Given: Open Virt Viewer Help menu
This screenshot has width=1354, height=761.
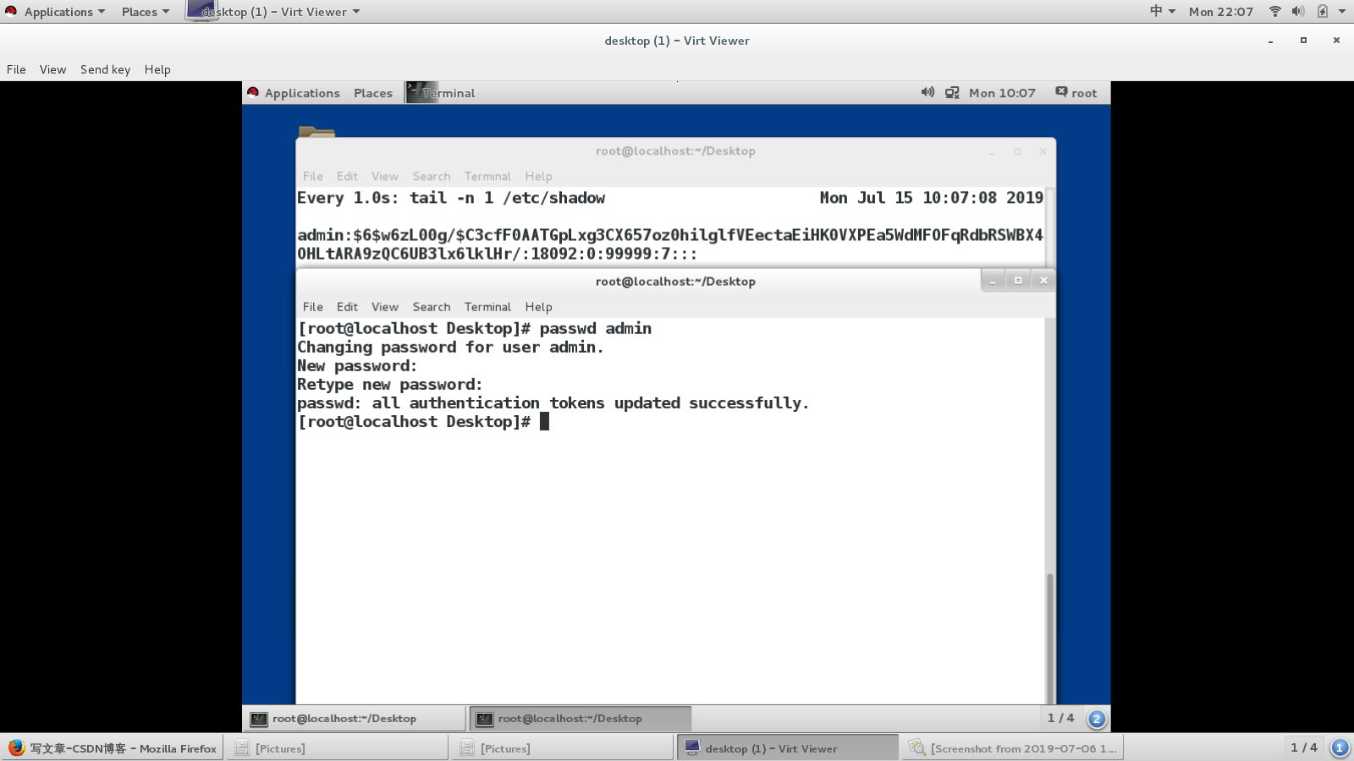Looking at the screenshot, I should pyautogui.click(x=157, y=69).
